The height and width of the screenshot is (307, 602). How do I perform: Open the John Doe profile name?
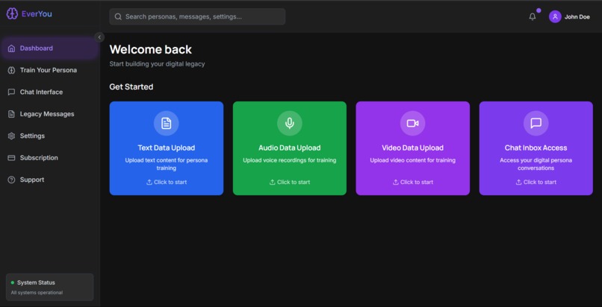click(x=577, y=17)
